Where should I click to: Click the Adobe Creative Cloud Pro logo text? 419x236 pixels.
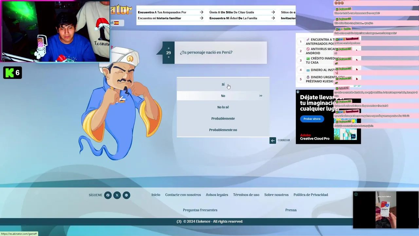315,137
